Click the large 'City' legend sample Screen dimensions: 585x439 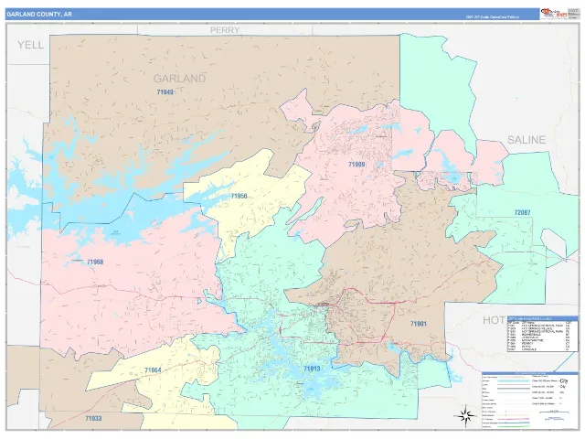click(563, 381)
